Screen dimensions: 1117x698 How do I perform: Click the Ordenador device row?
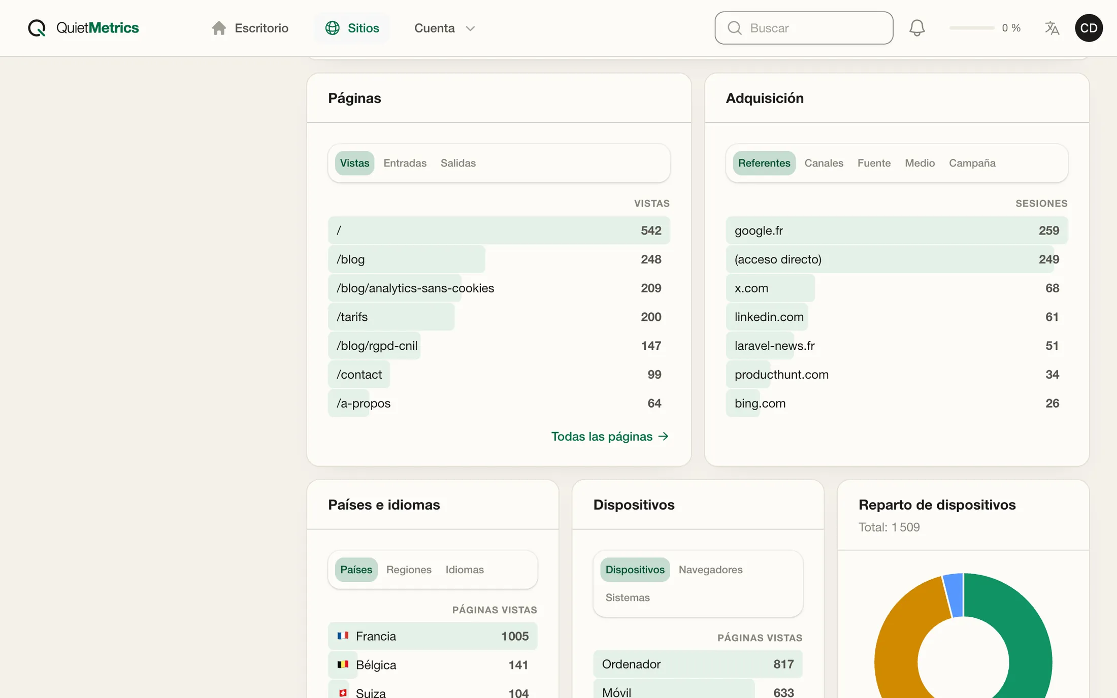pos(698,664)
